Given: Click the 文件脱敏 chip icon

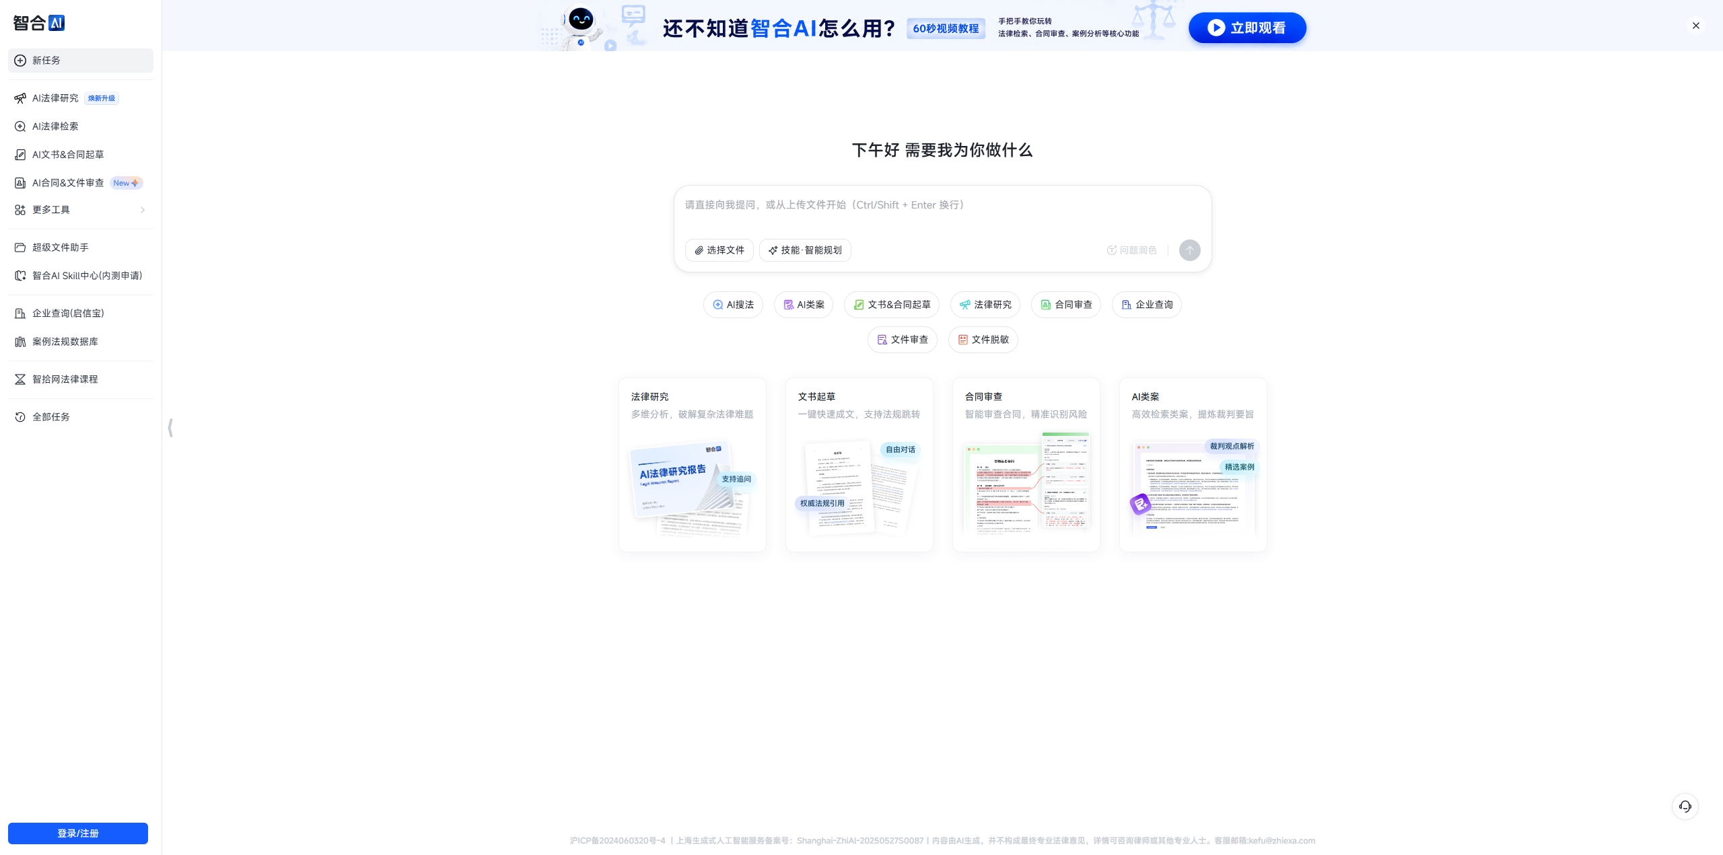Looking at the screenshot, I should point(962,340).
